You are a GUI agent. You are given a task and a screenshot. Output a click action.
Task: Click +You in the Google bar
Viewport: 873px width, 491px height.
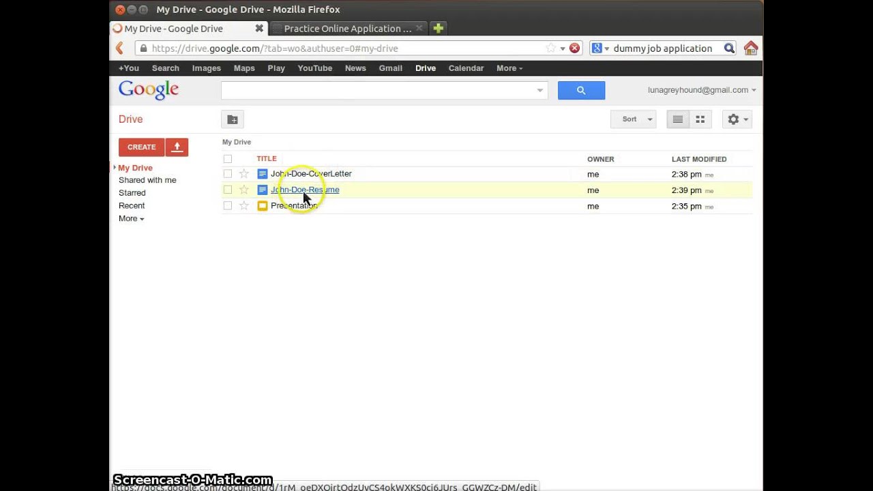[x=128, y=68]
